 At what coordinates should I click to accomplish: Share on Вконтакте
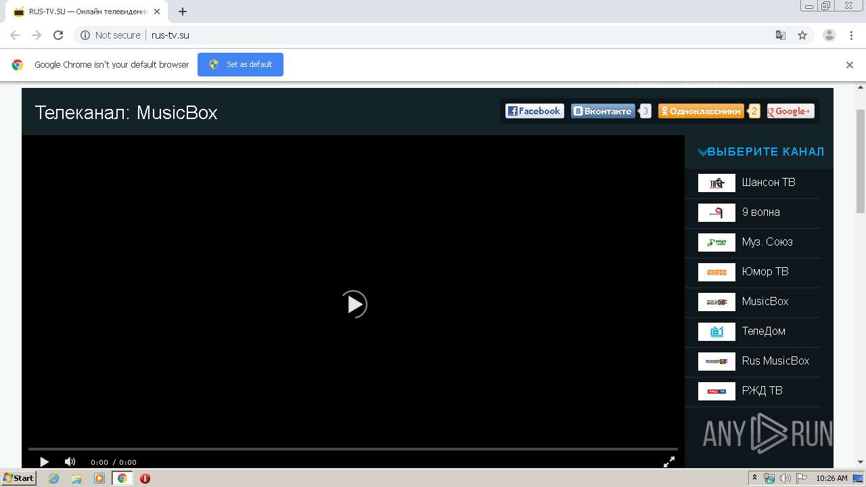click(603, 111)
